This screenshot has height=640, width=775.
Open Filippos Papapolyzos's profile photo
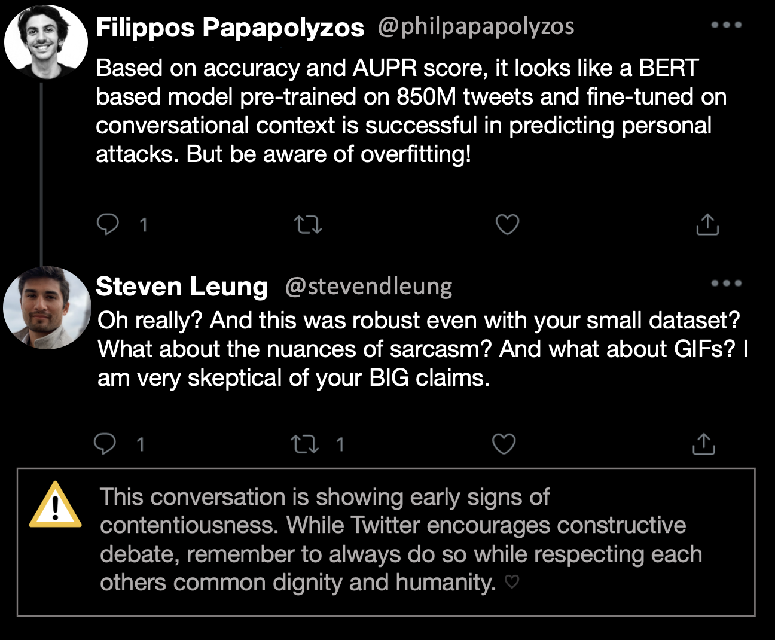(45, 42)
